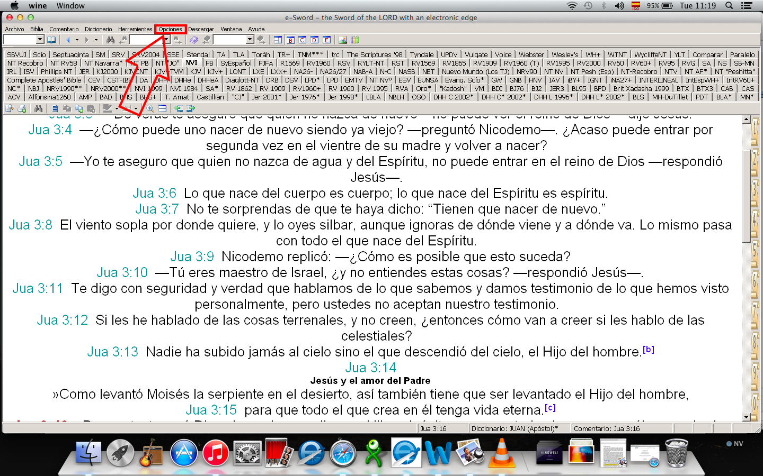The image size is (763, 476).
Task: Switch to Bible-only layout (B icon)
Action: coord(290,40)
